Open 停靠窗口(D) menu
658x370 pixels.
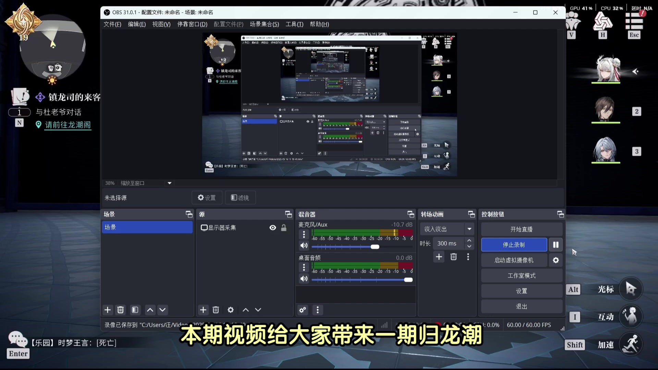pyautogui.click(x=192, y=24)
